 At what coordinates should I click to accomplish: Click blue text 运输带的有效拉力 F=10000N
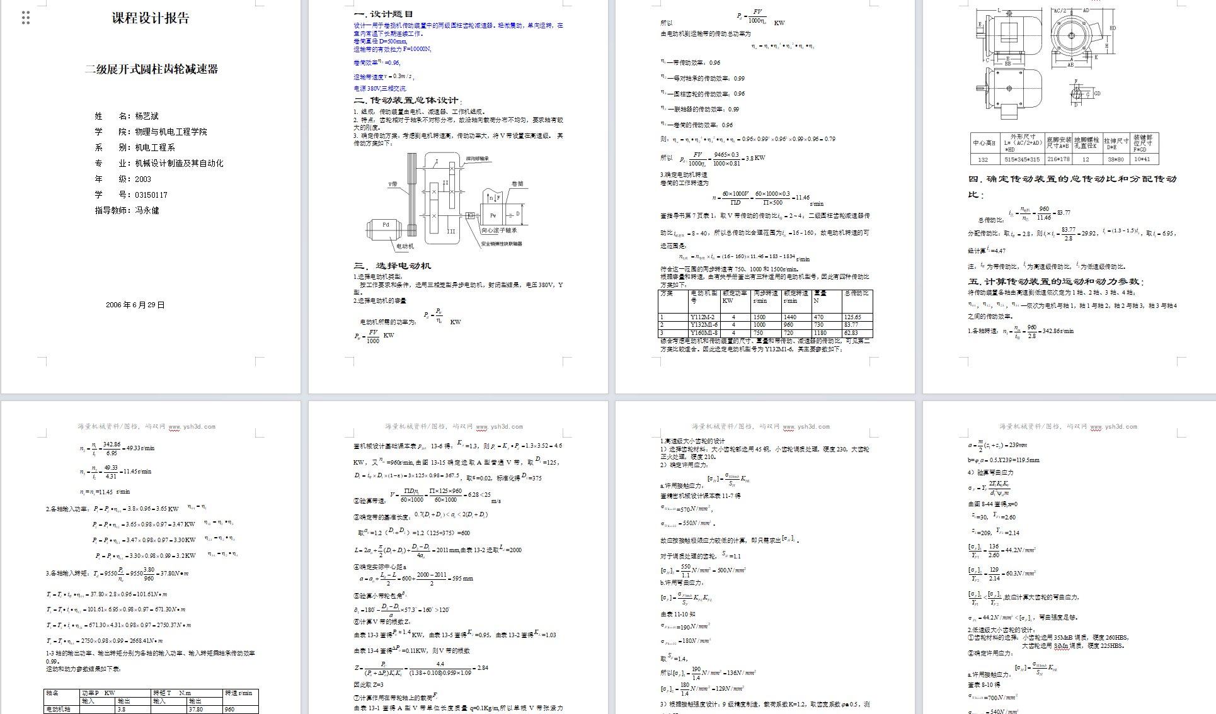[392, 49]
